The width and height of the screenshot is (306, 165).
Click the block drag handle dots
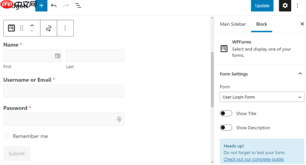click(22, 28)
